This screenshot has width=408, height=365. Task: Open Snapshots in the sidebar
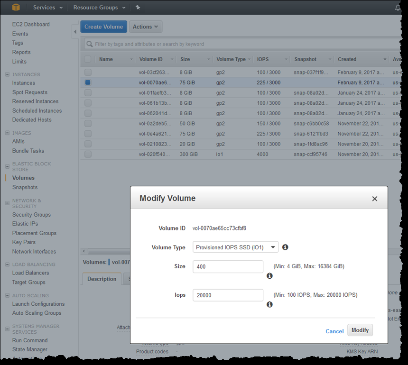coord(25,187)
